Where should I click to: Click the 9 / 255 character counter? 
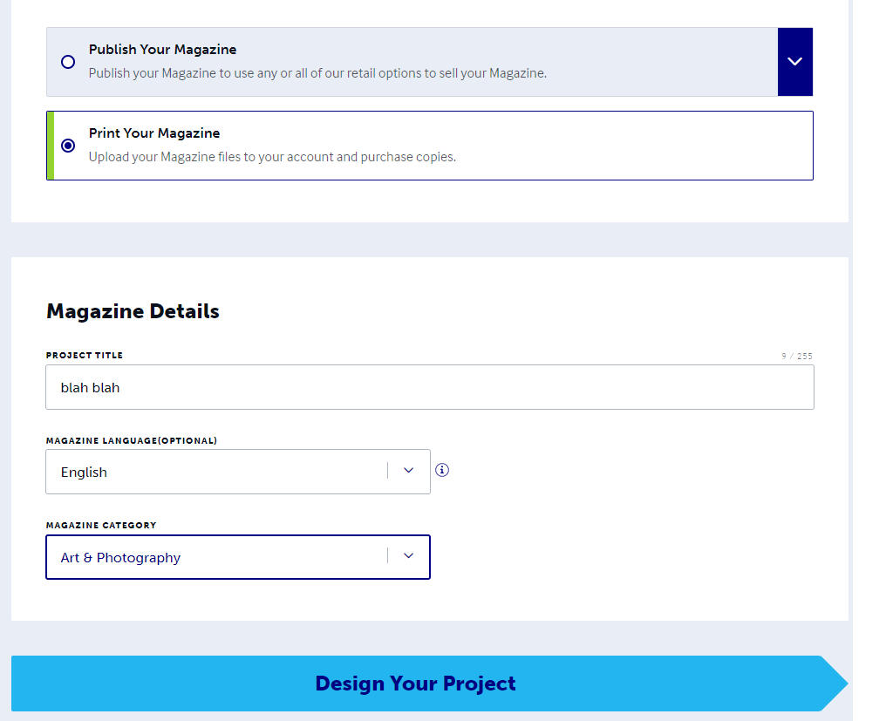click(x=796, y=356)
